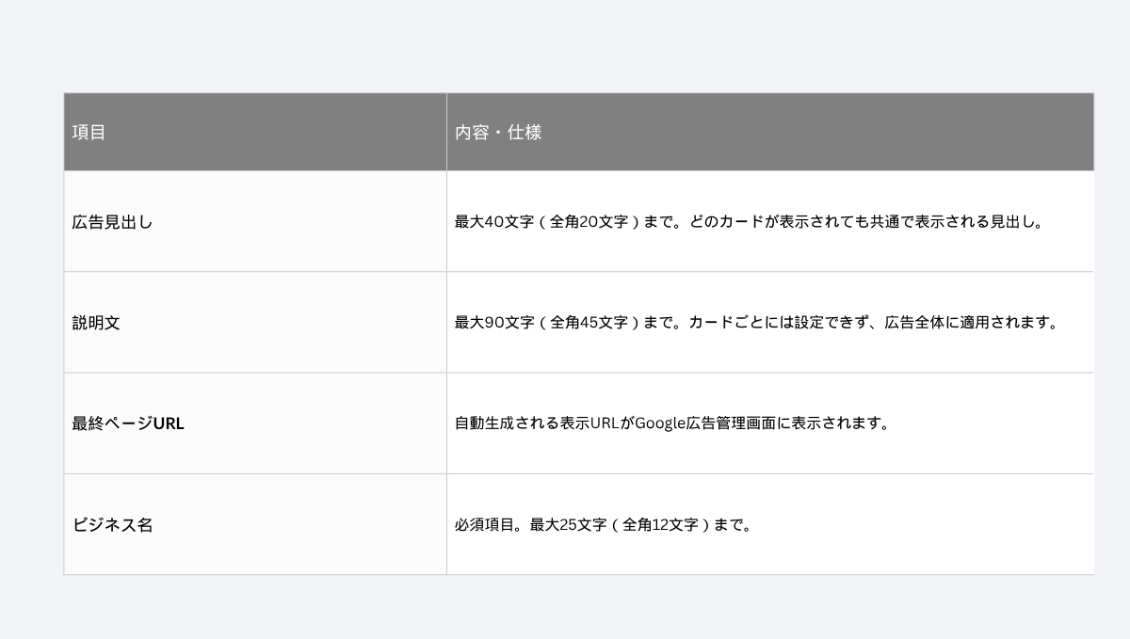The image size is (1130, 639).
Task: Select the 説明文 row label
Action: click(x=96, y=323)
